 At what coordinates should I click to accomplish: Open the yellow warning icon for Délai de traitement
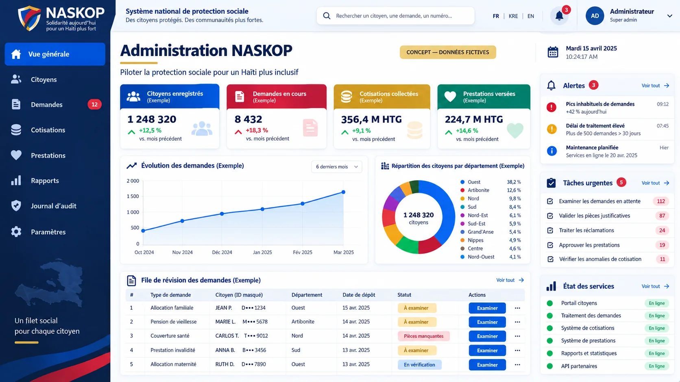[x=551, y=129]
